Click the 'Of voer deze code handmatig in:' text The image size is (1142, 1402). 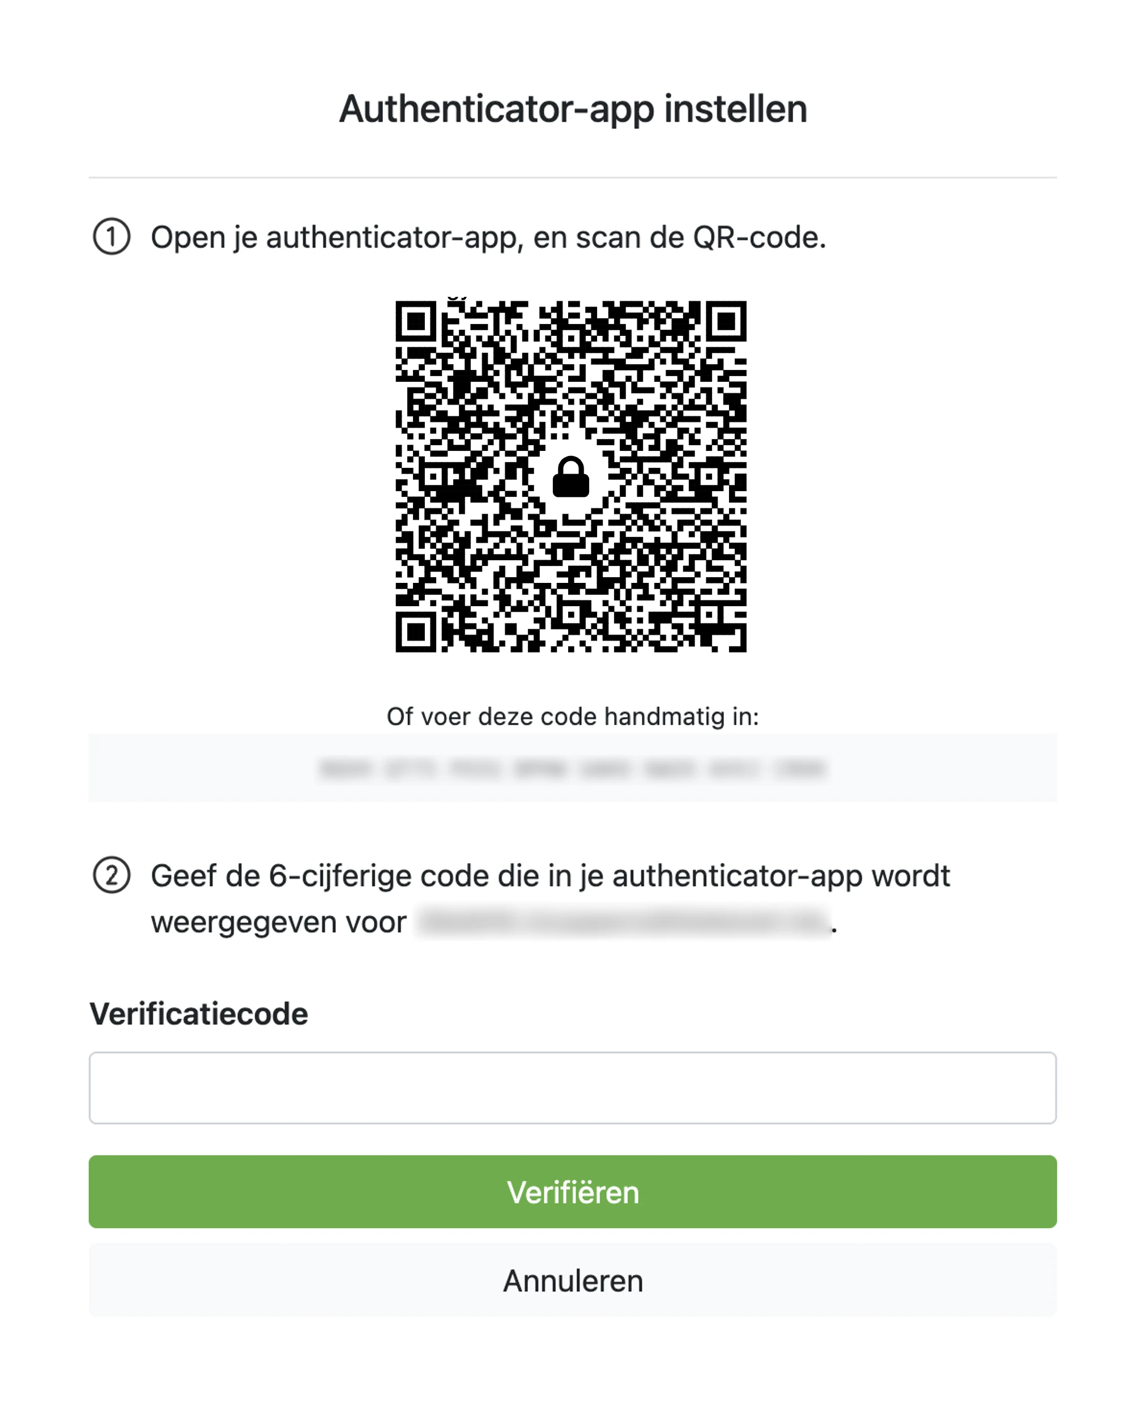[x=572, y=717]
